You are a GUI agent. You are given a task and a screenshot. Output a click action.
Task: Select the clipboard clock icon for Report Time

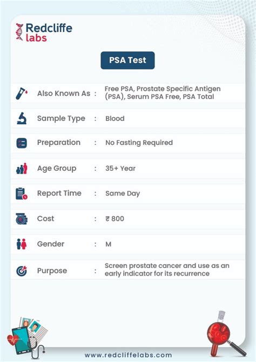click(x=22, y=193)
